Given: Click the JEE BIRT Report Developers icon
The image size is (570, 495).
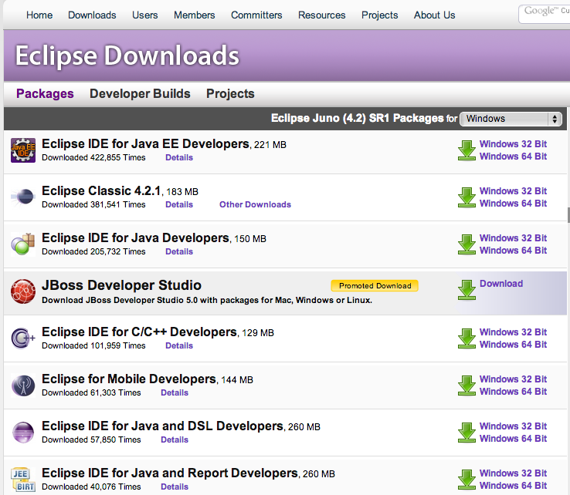Looking at the screenshot, I should coord(23,480).
